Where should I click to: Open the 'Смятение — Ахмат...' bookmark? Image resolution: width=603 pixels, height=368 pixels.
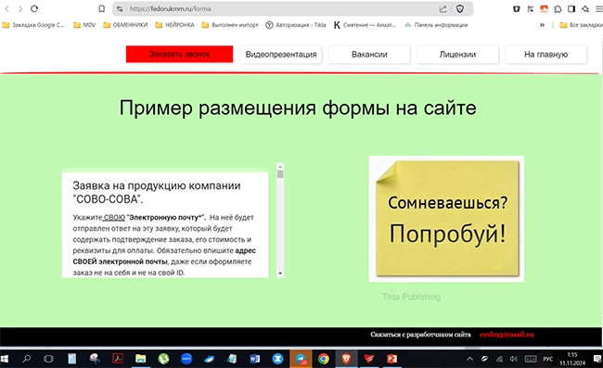tap(365, 25)
